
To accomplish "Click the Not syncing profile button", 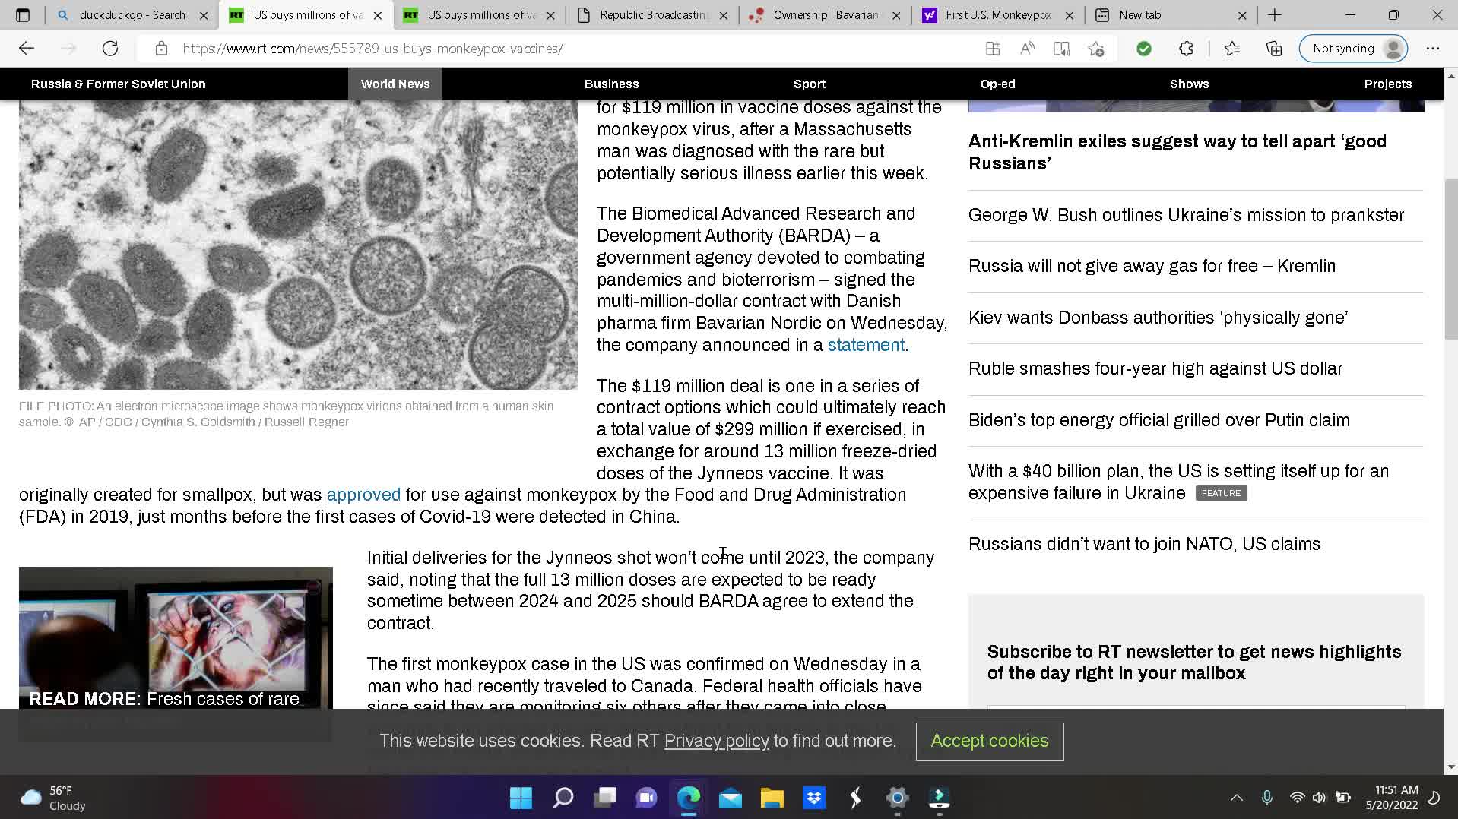I will click(x=1353, y=49).
